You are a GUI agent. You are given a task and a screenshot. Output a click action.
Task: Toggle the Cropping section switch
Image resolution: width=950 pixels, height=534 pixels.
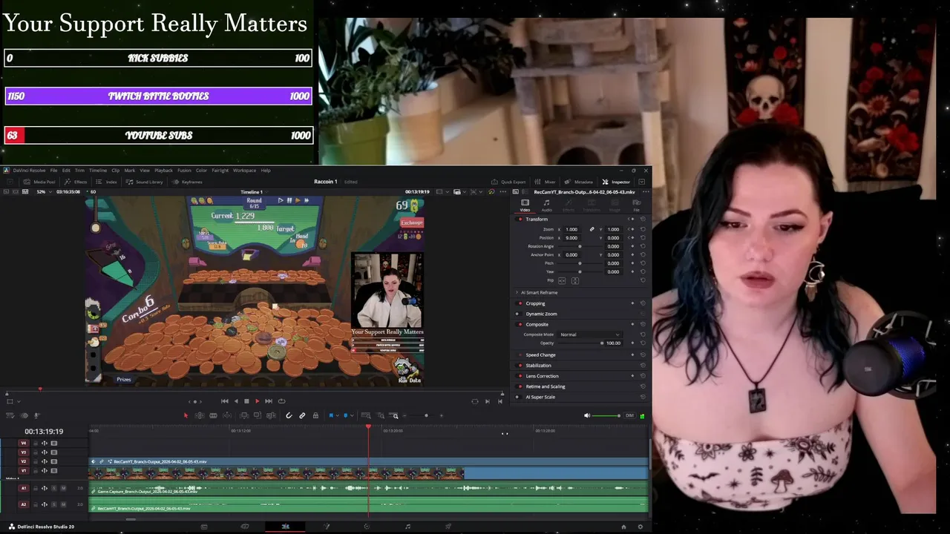click(519, 303)
